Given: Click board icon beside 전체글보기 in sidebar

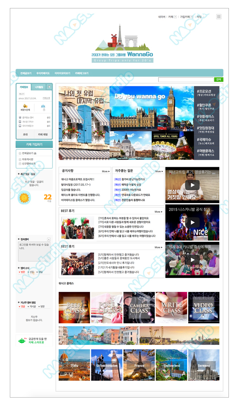Looking at the screenshot, I should [x=20, y=153].
